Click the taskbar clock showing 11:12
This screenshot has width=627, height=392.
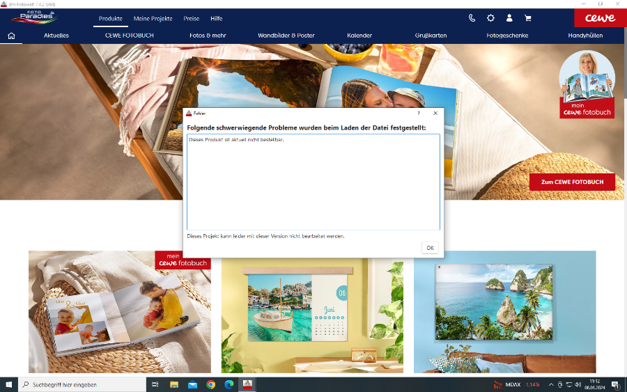click(x=595, y=384)
